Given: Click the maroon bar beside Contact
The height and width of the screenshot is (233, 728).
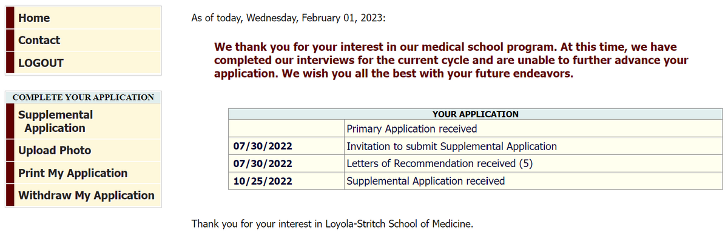Looking at the screenshot, I should [10, 41].
